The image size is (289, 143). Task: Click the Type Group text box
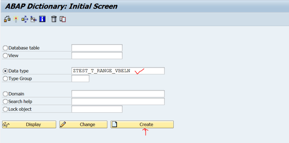pyautogui.click(x=80, y=79)
